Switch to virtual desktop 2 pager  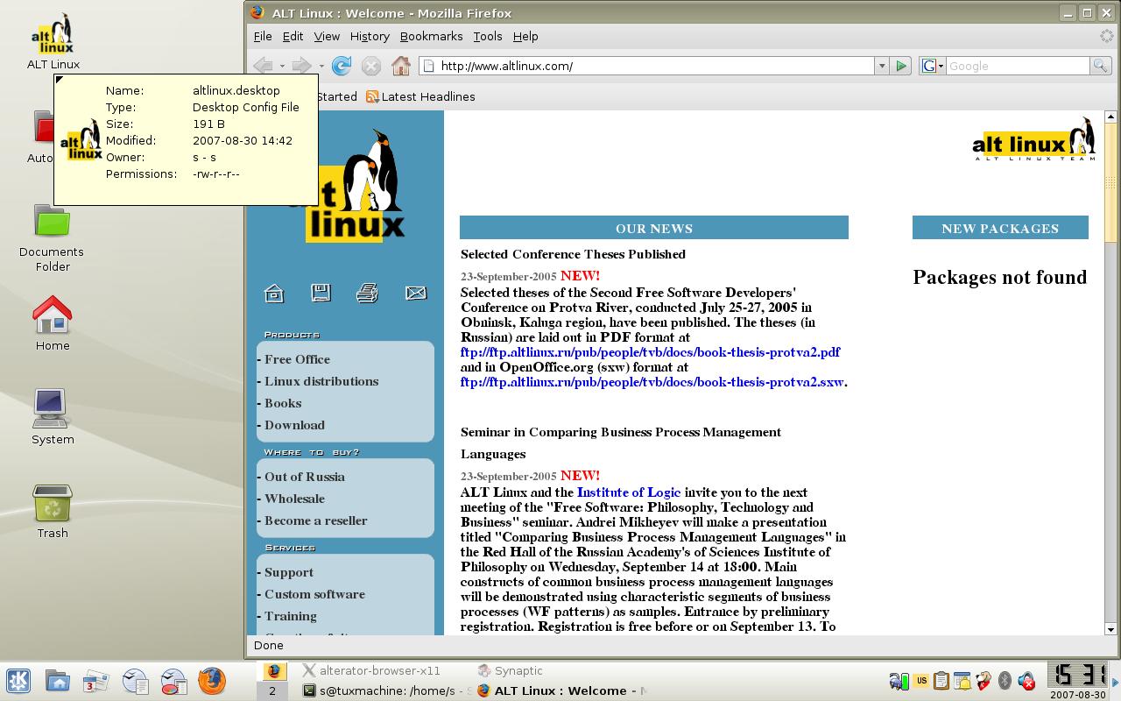point(272,690)
